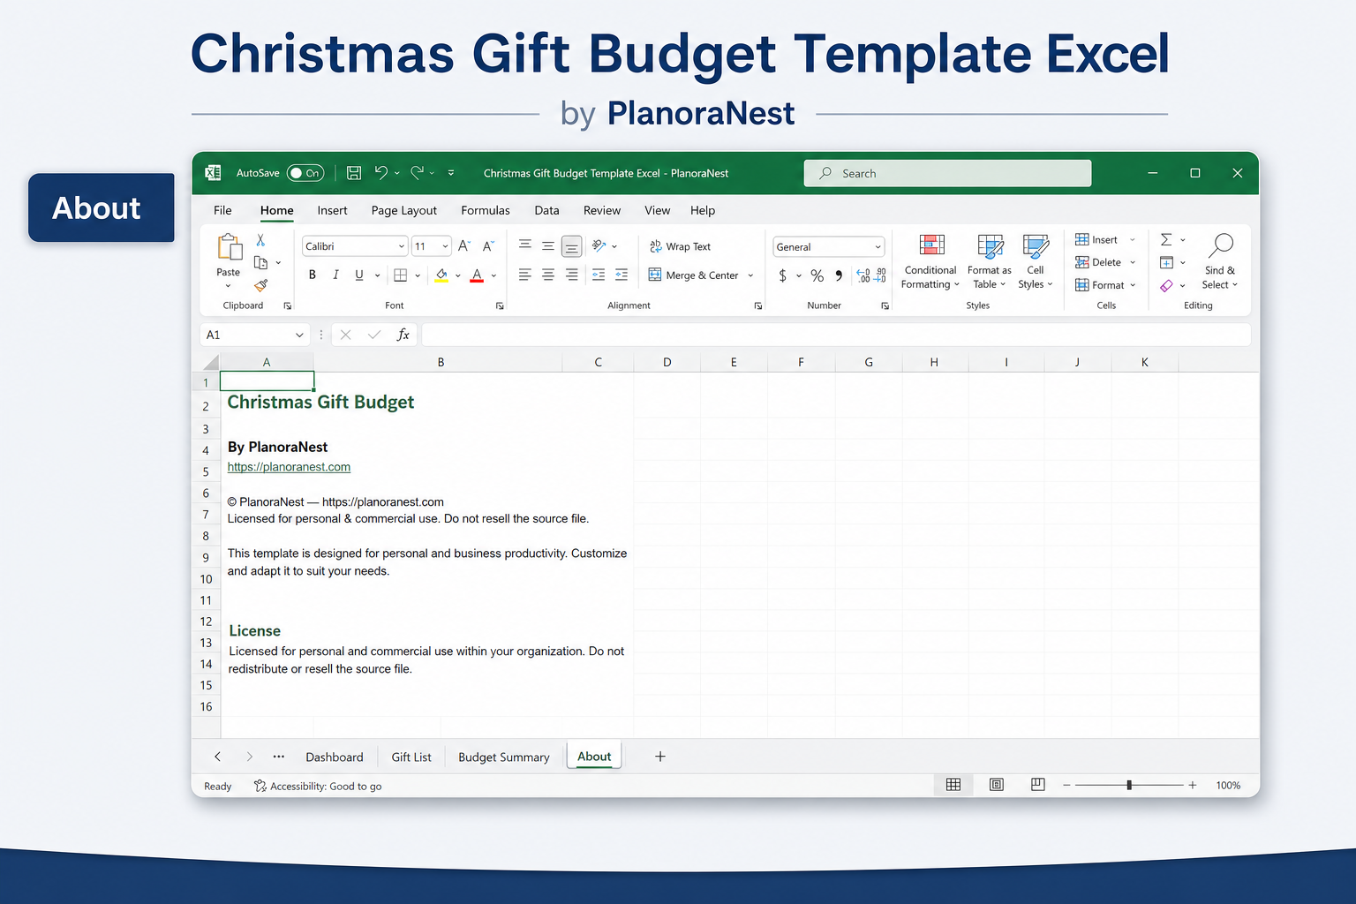The image size is (1356, 904).
Task: Apply Accounting dollar number format
Action: [x=783, y=275]
